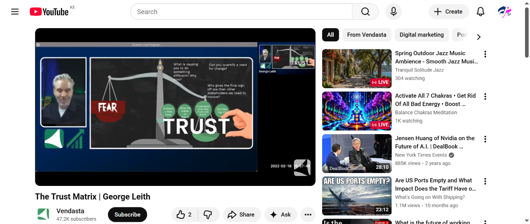
Task: Open the account avatar menu
Action: pos(504,12)
